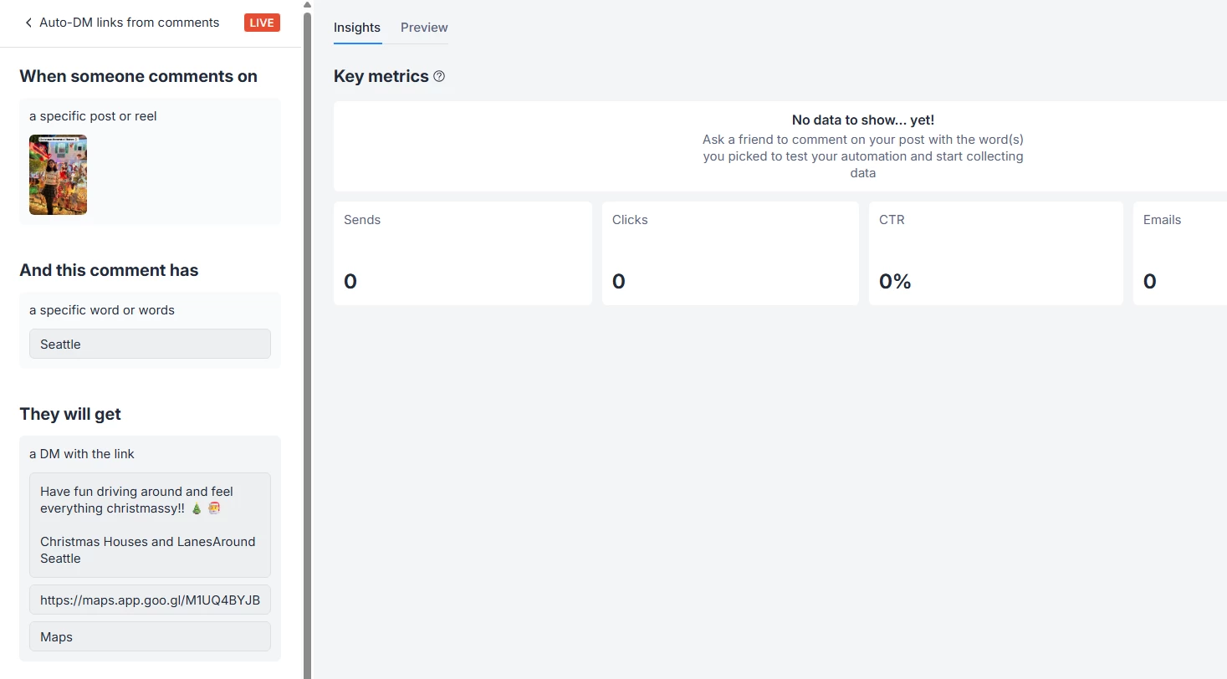Click the red LIVE status badge
Viewport: 1227px width, 679px height.
[262, 23]
